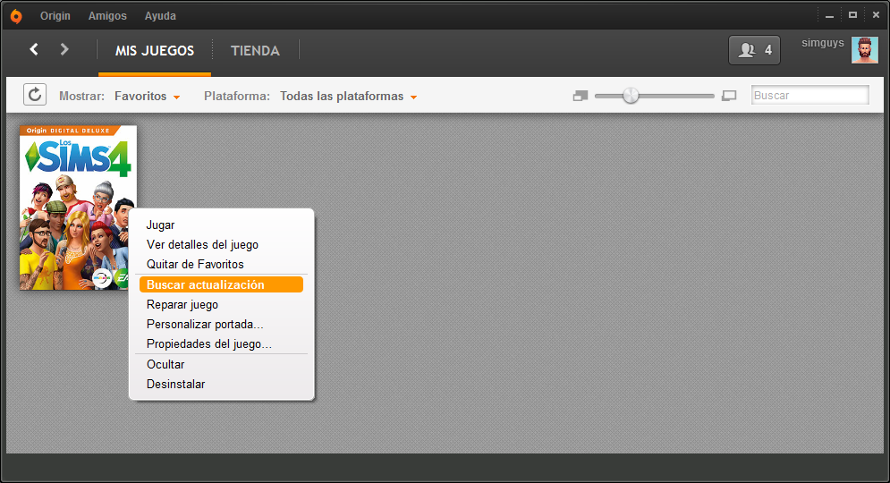Image resolution: width=890 pixels, height=483 pixels.
Task: Open the Ayuda menu
Action: [x=160, y=16]
